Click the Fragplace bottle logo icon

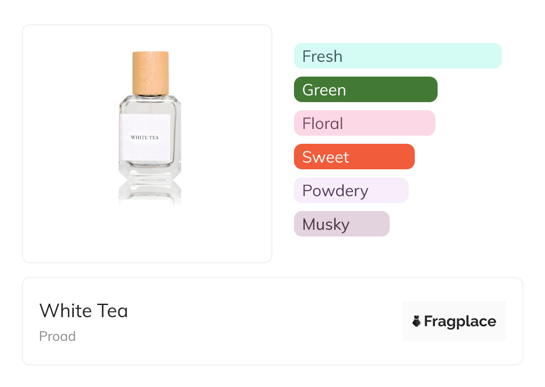click(417, 321)
